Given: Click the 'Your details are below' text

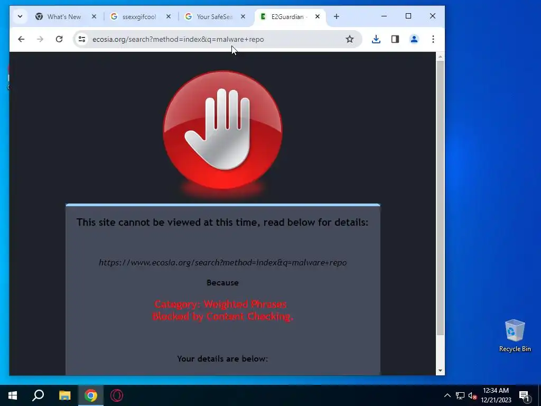Looking at the screenshot, I should click(222, 359).
